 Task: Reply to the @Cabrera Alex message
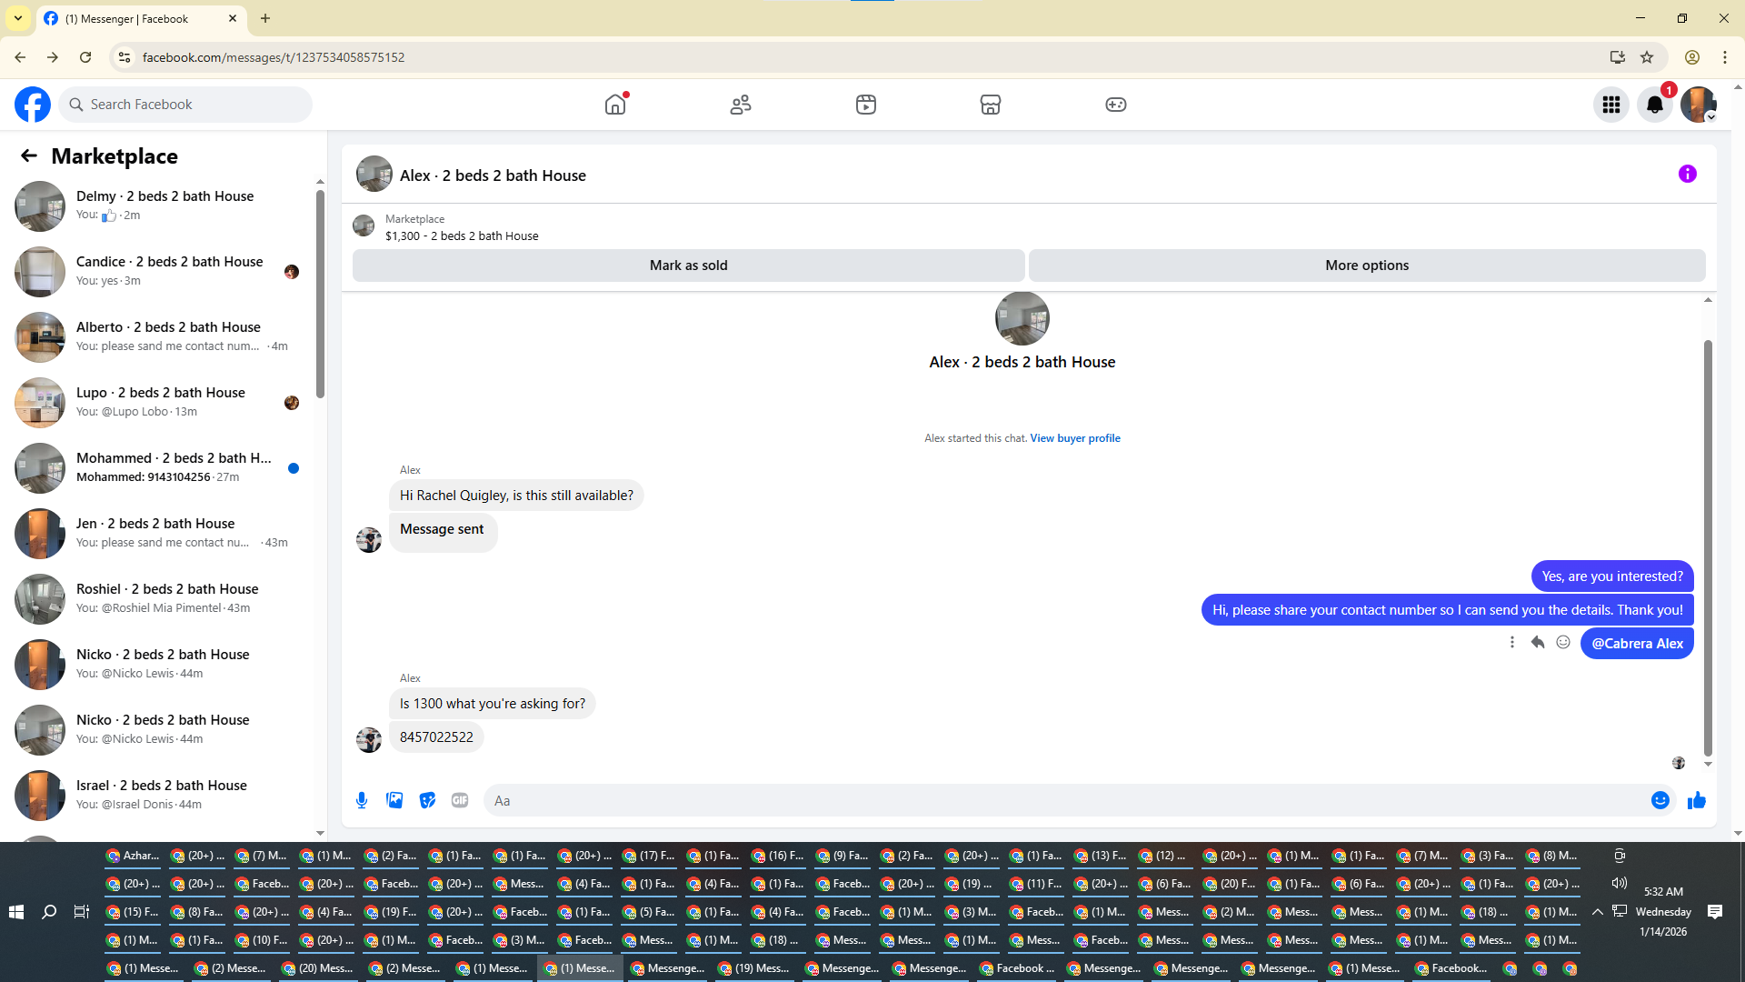tap(1538, 643)
